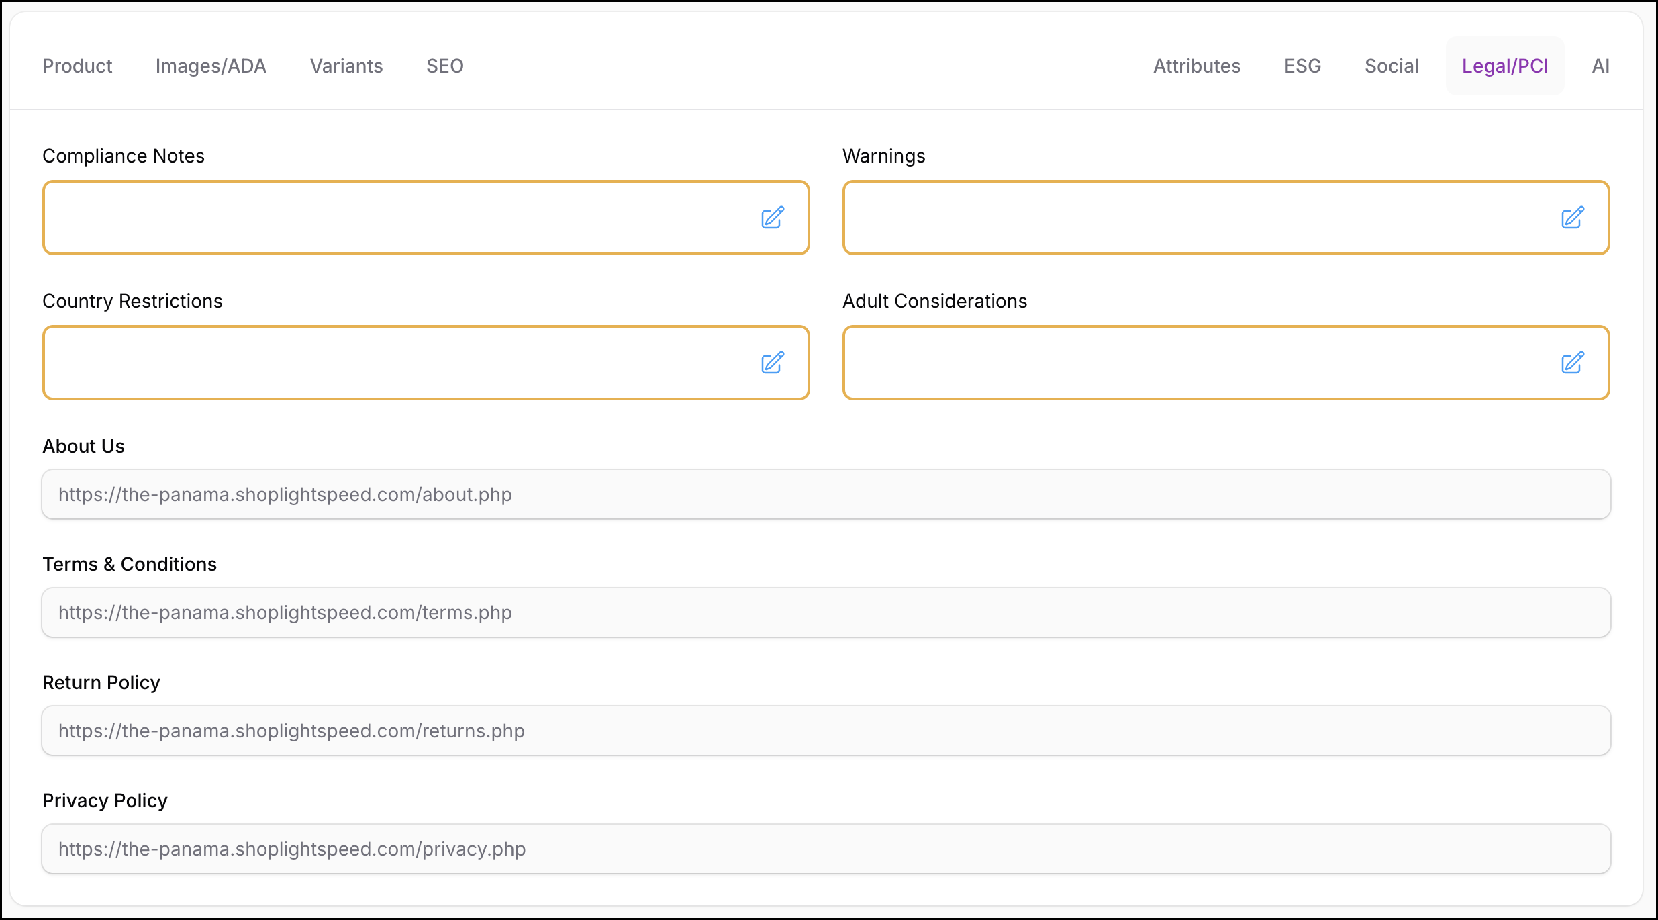Open editor for Country Restrictions field

(773, 363)
